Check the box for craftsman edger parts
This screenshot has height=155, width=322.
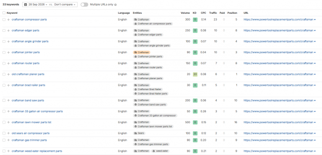pyautogui.click(x=4, y=31)
